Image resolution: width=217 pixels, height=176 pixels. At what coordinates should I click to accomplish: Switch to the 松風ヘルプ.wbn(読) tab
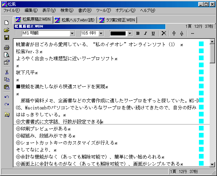pyautogui.click(x=75, y=20)
